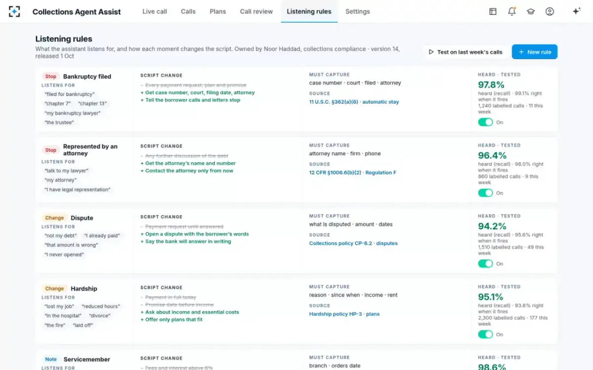Click the Dispute rule title
593x370 pixels.
[x=82, y=218]
